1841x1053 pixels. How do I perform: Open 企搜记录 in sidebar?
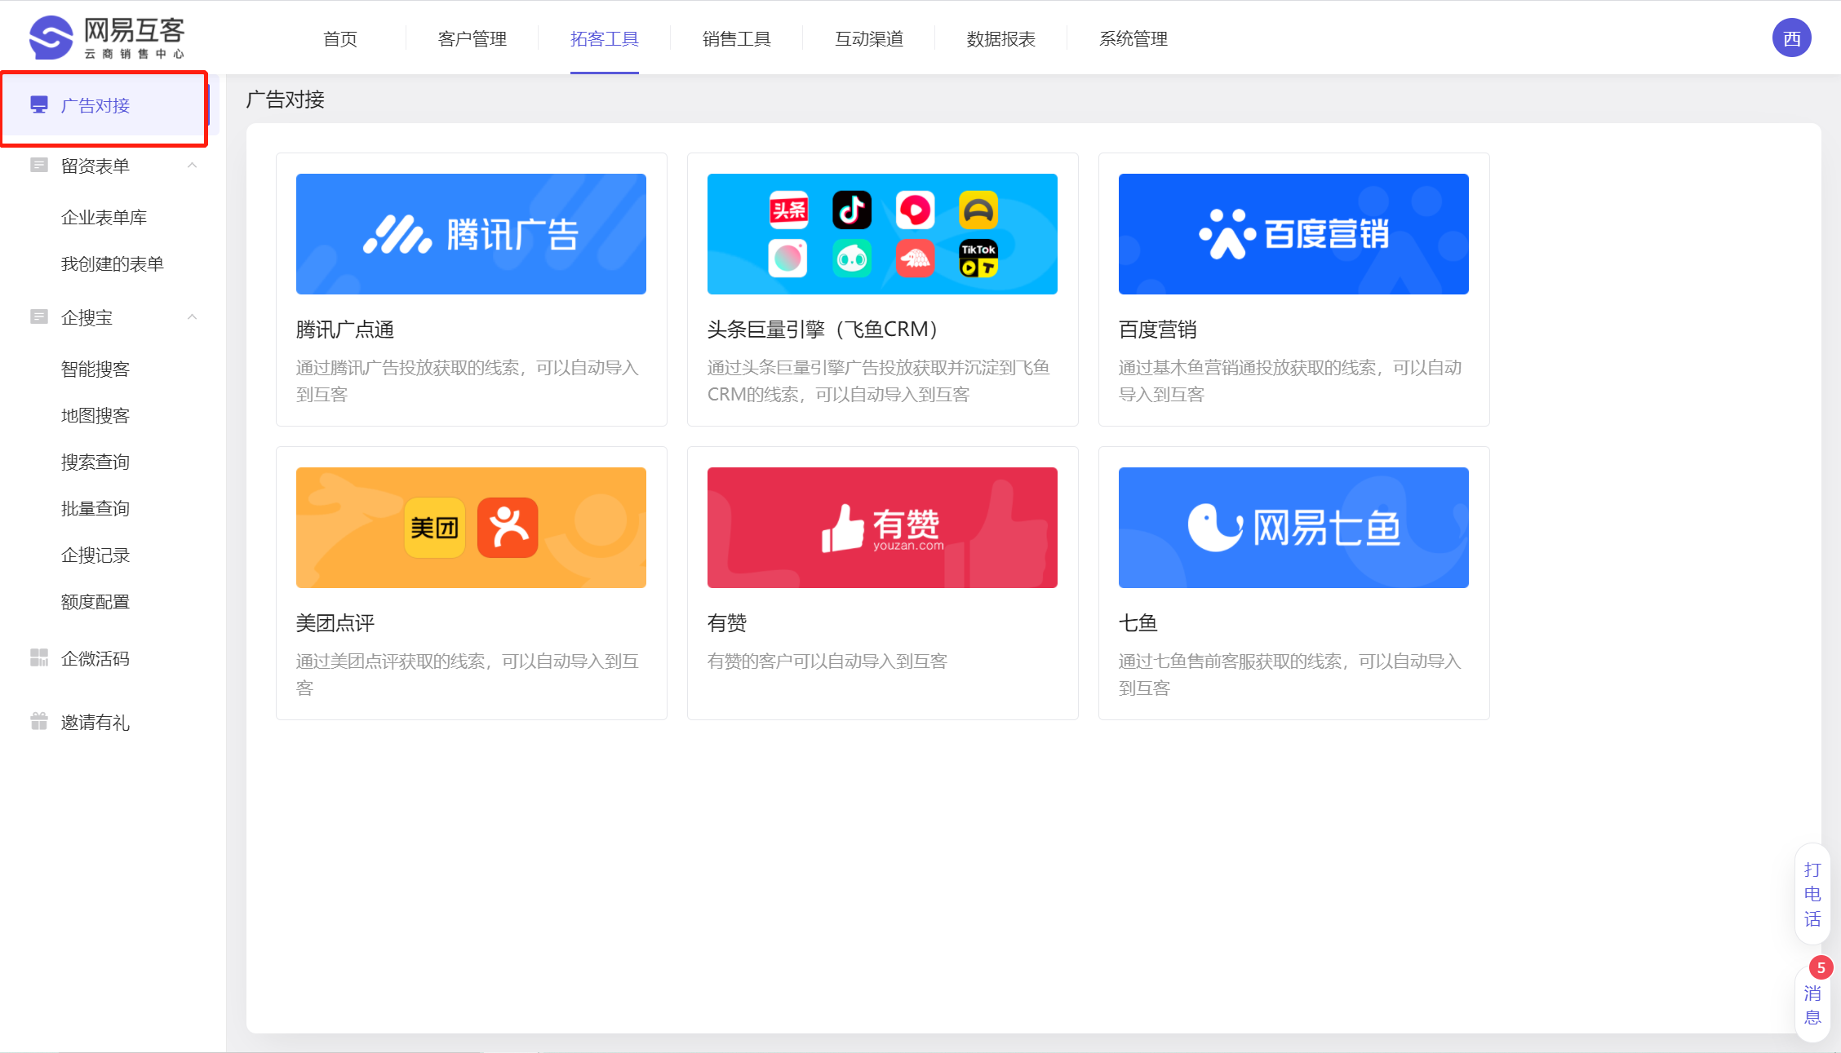(95, 555)
